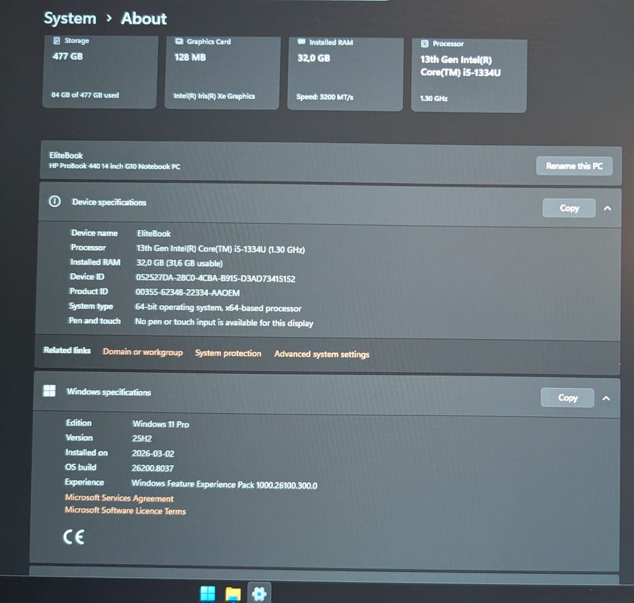This screenshot has height=603, width=634.
Task: Click the Processor value in Device specifications
Action: click(x=221, y=249)
